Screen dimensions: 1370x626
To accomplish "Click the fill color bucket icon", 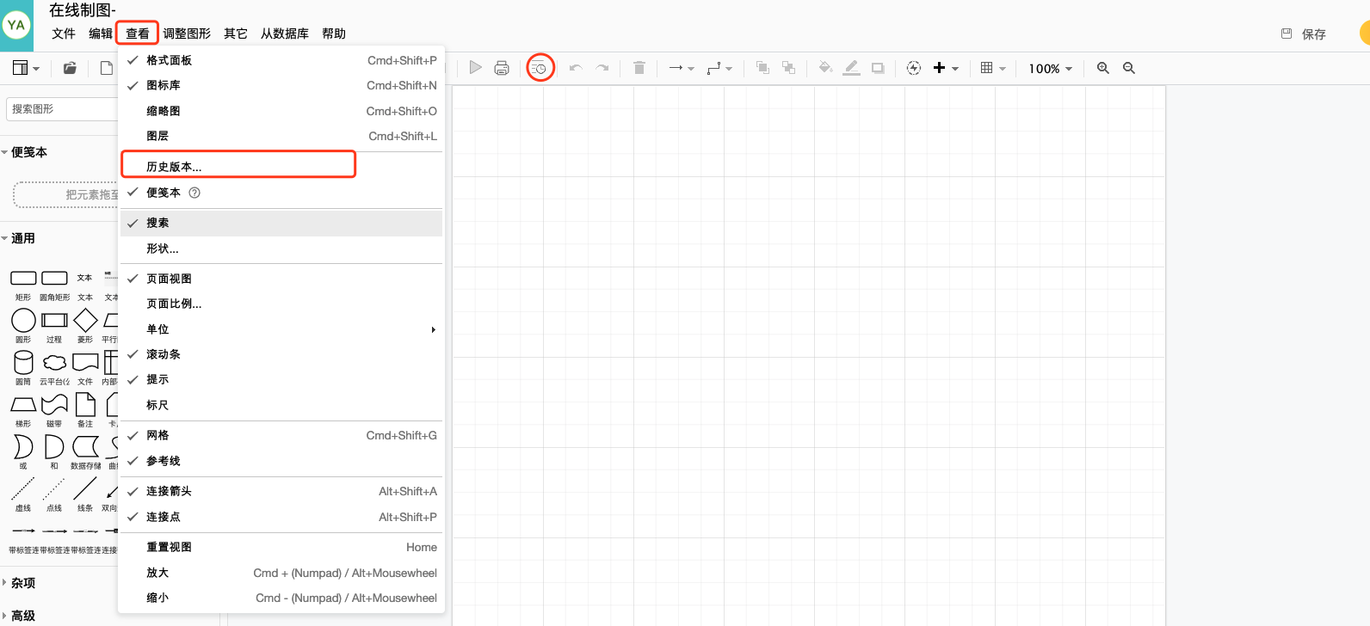I will point(825,68).
